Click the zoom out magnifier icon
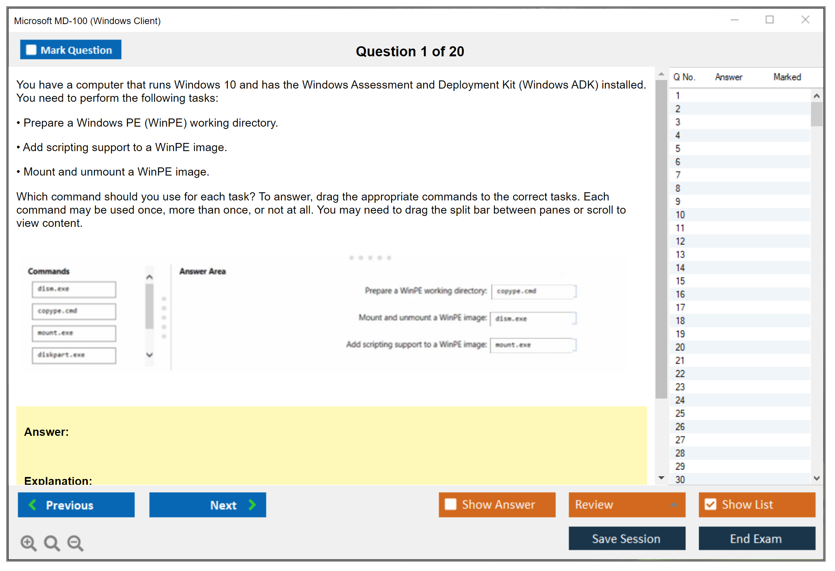Viewport: 835px width, 571px height. pos(75,543)
